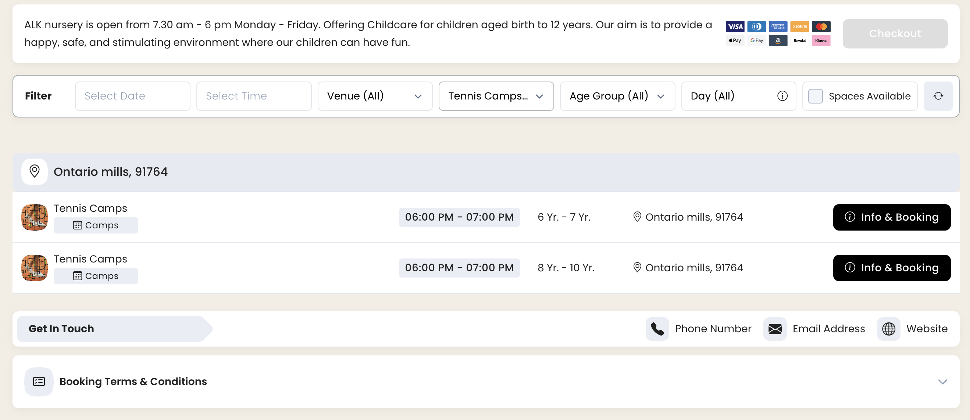Click the first Tennis Camps thumbnail image

[x=35, y=217]
